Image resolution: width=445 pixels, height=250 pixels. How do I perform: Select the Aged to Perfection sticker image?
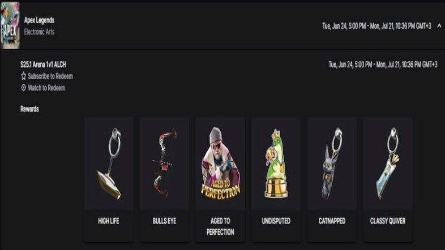coord(220,163)
